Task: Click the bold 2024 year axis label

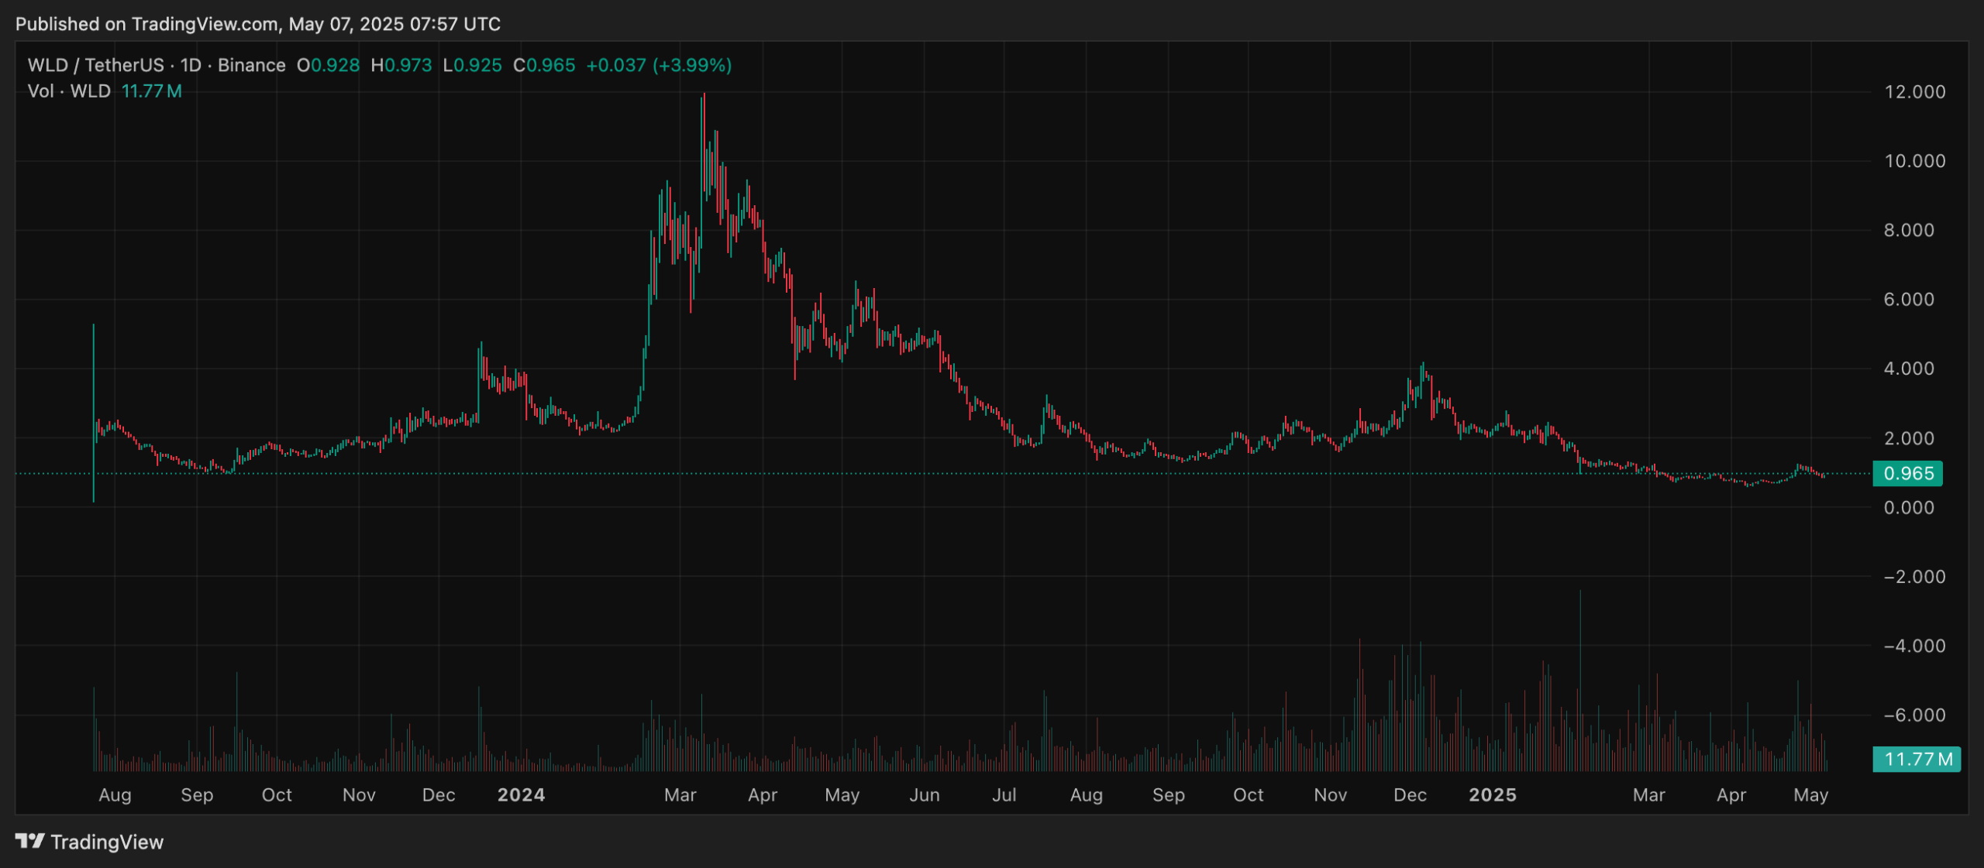Action: pyautogui.click(x=522, y=794)
